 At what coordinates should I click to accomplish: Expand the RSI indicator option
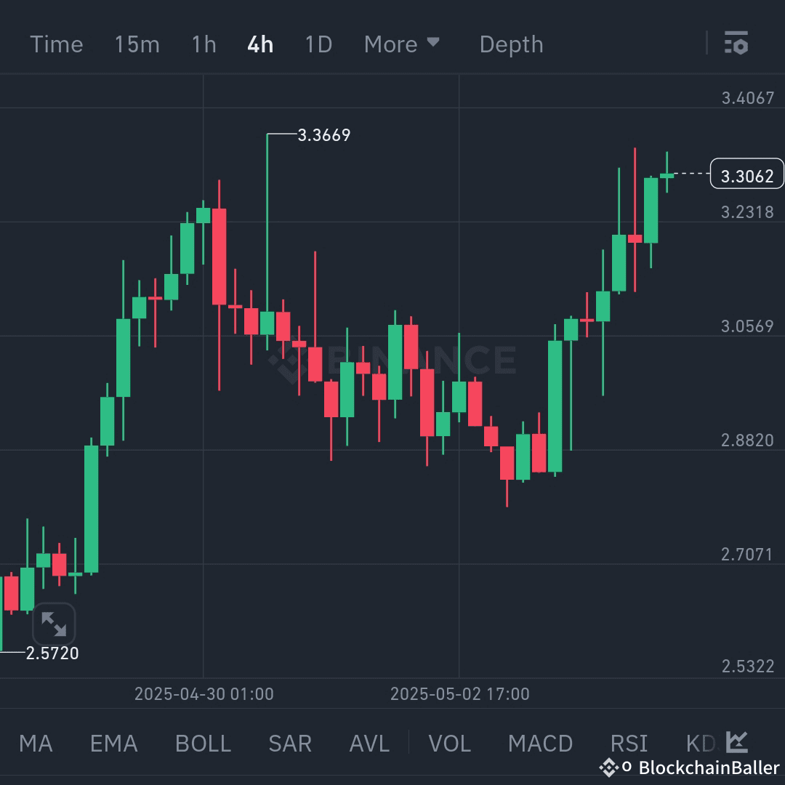coord(629,744)
